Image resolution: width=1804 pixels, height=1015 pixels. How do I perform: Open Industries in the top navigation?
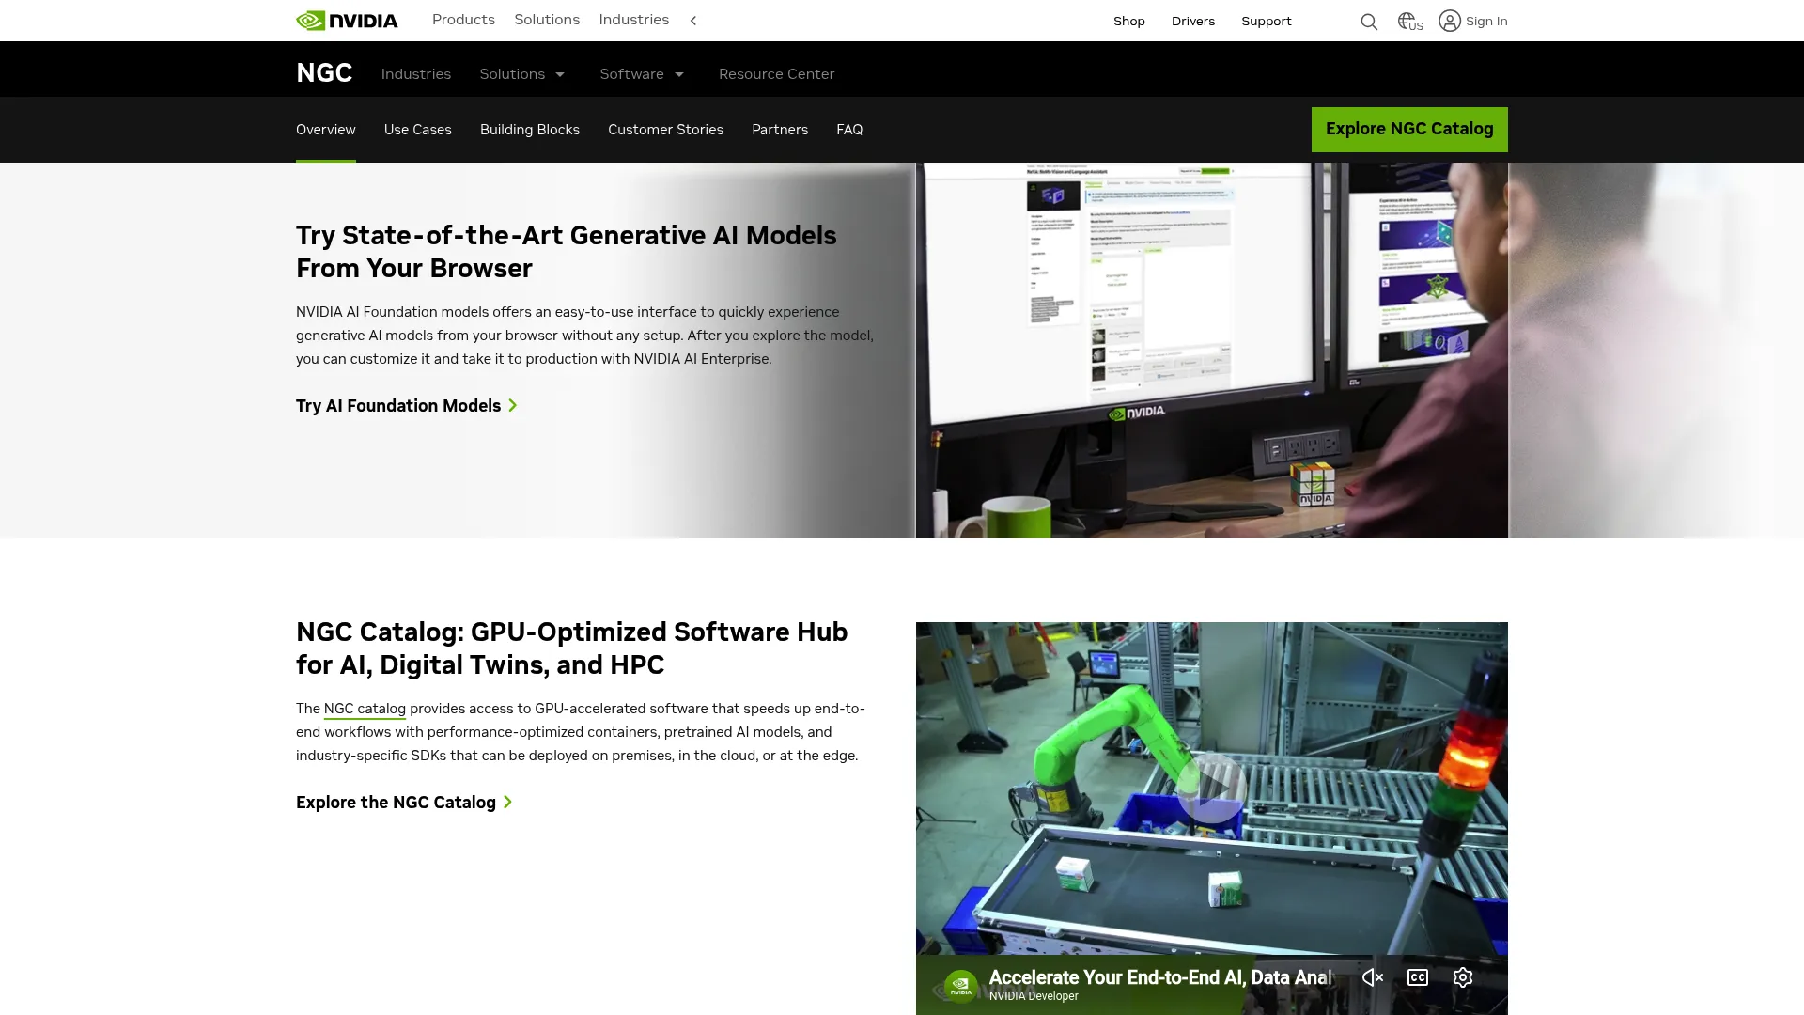click(x=634, y=20)
